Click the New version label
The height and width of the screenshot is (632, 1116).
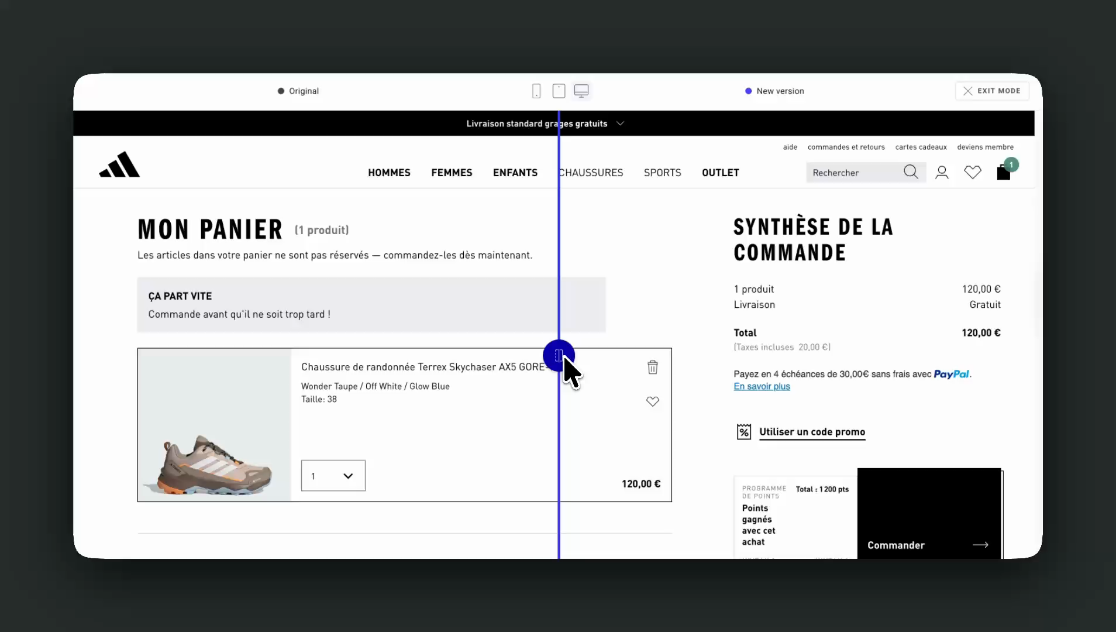click(774, 91)
